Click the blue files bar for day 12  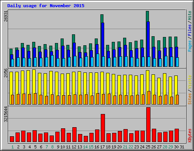(x=74, y=49)
